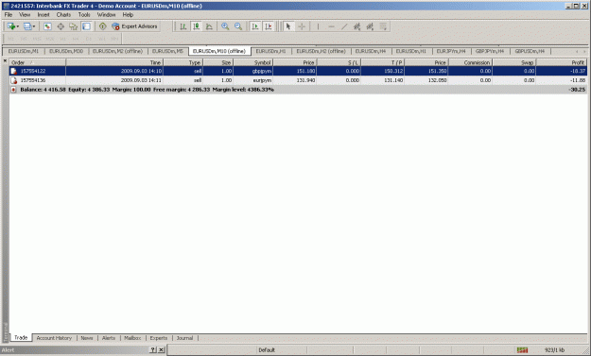Select the Vertical Line drawing tool

click(x=318, y=26)
